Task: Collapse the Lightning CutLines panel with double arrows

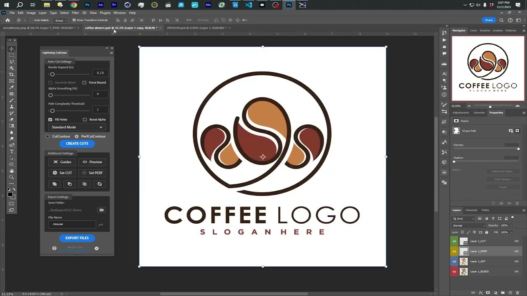Action: (107, 48)
